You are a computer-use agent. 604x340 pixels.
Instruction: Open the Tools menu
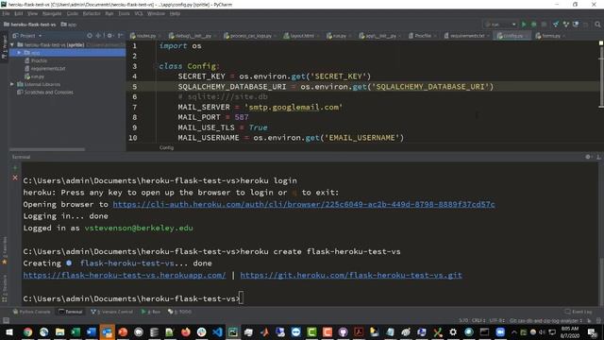pyautogui.click(x=124, y=13)
